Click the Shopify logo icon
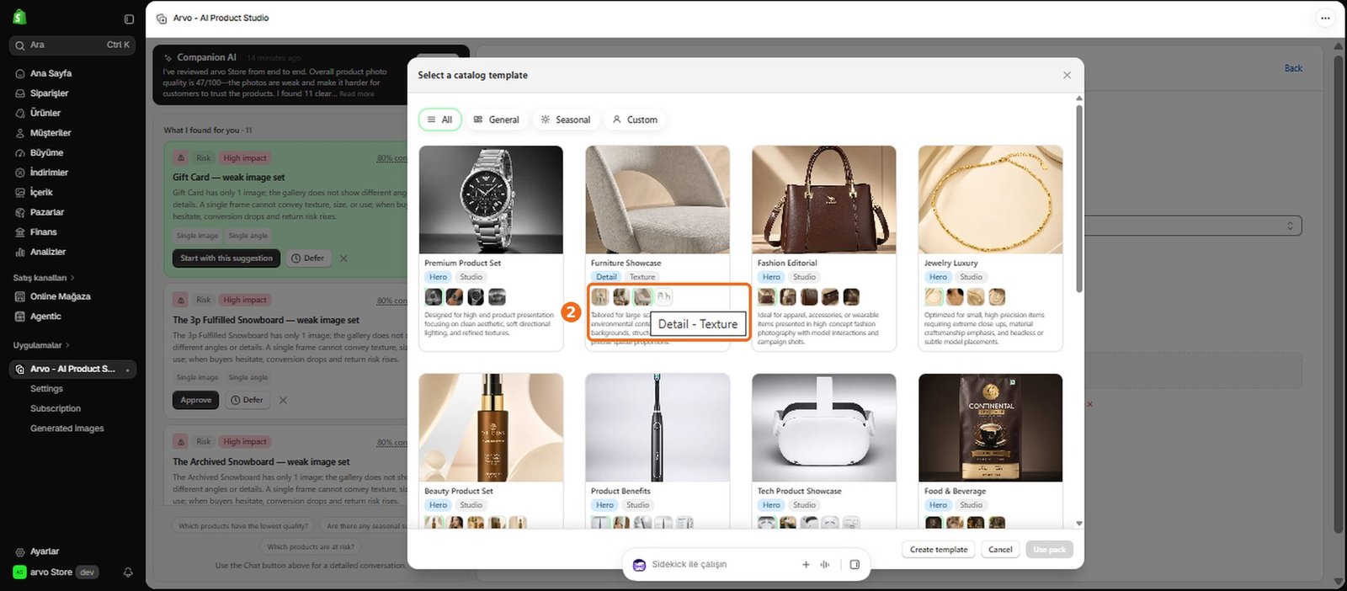 (x=19, y=17)
